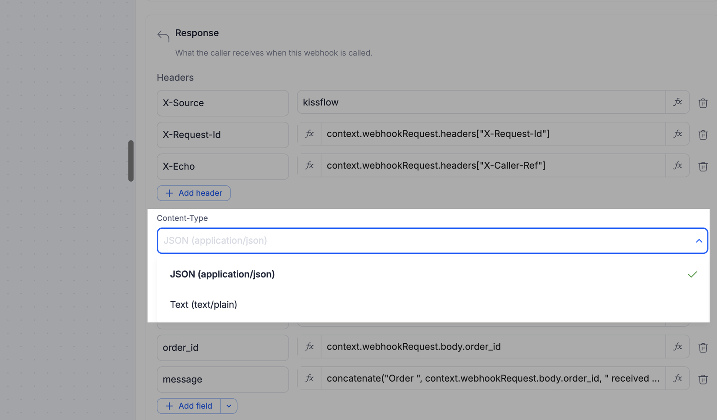Edit the order_id field name

(223, 347)
